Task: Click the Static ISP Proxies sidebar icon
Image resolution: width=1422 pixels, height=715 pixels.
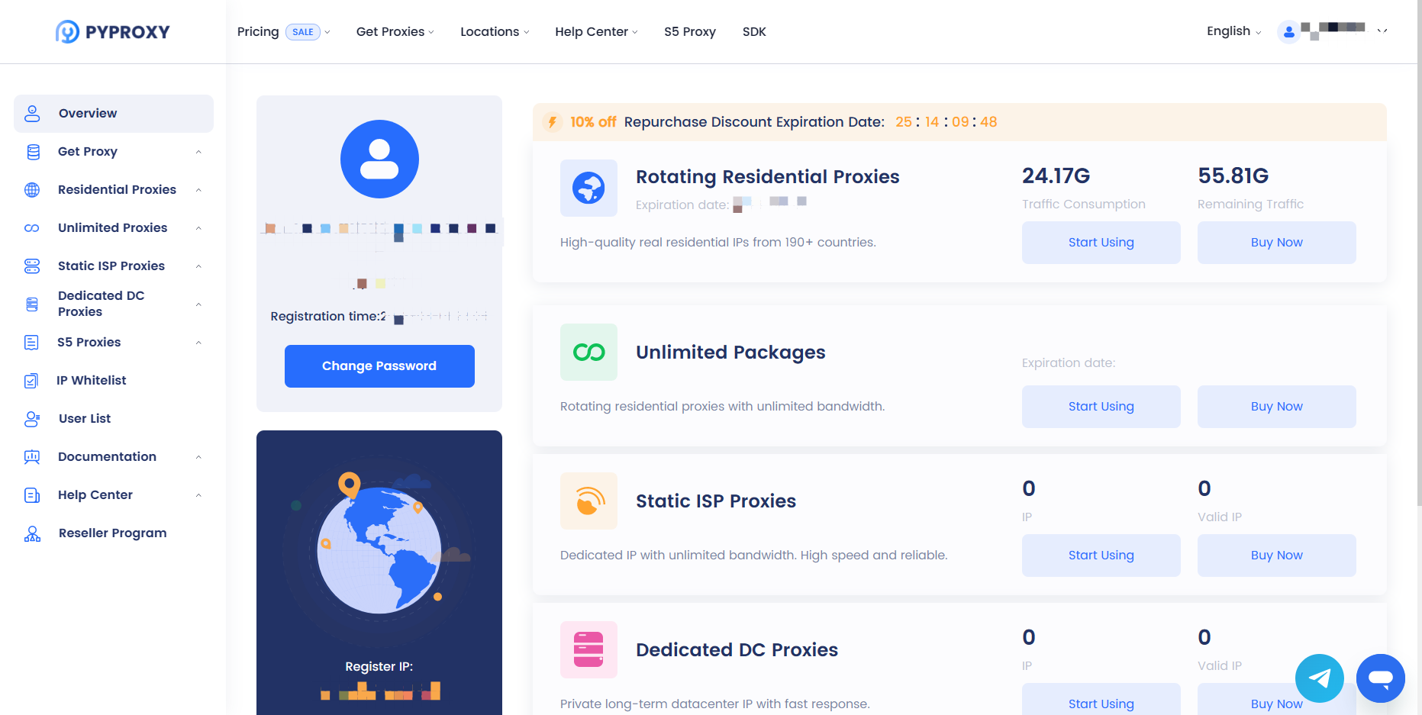Action: (x=32, y=266)
